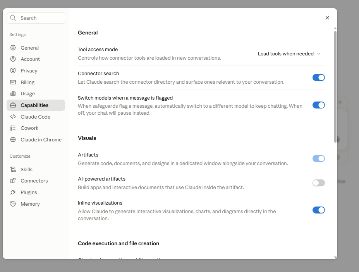Image resolution: width=359 pixels, height=272 pixels.
Task: Disable the Connector search toggle
Action: click(318, 77)
